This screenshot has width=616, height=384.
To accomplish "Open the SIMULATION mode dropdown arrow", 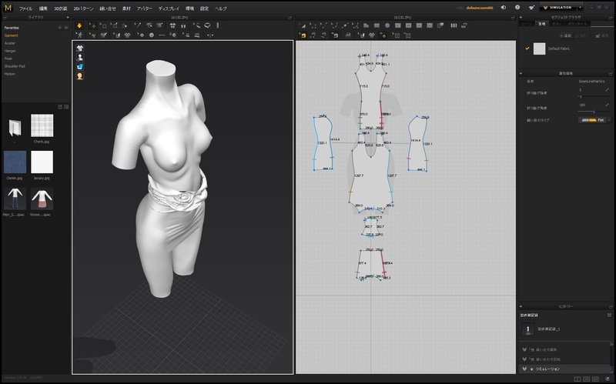I will tap(580, 8).
